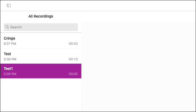This screenshot has height=112, width=196.
Task: Click the 00:13 duration label
Action: coord(73,59)
